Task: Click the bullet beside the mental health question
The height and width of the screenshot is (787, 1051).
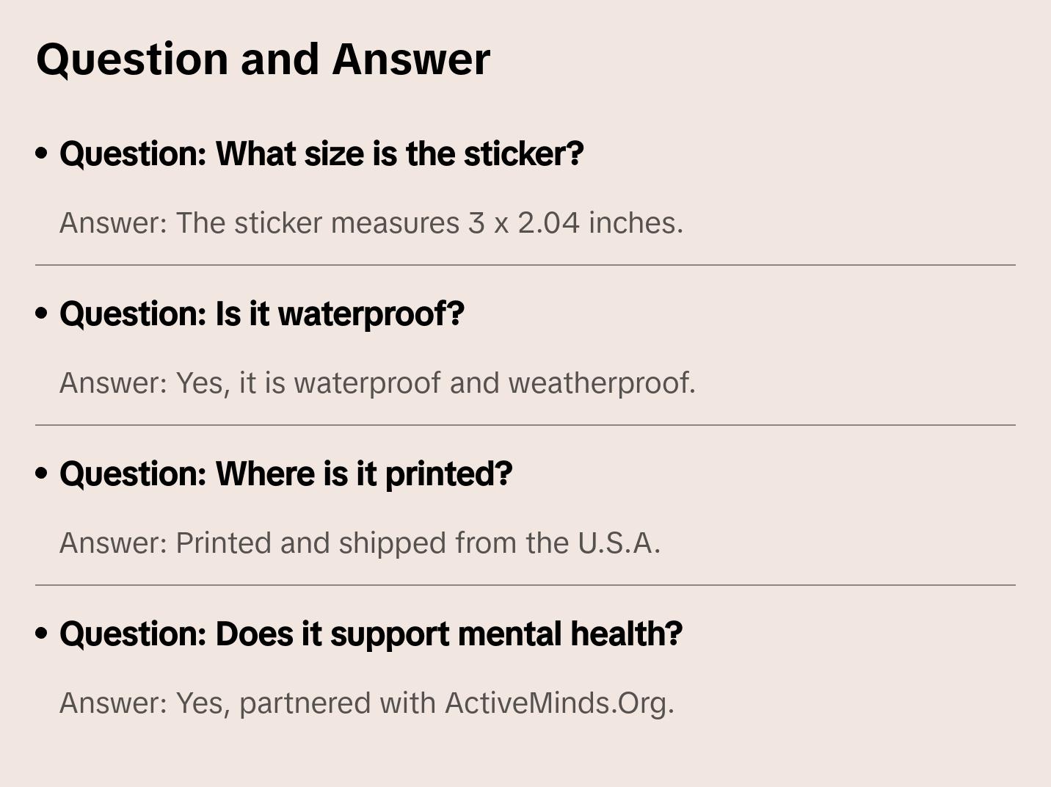Action: tap(42, 634)
